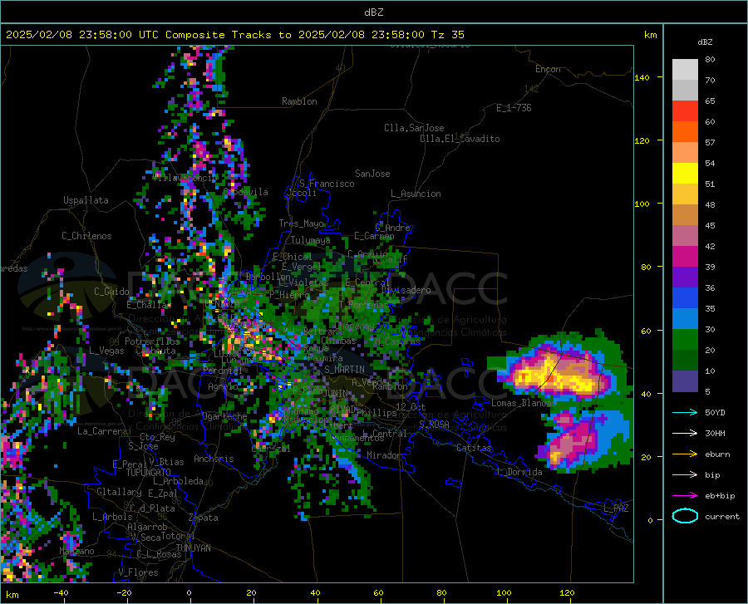Click the Zapata map label
The width and height of the screenshot is (748, 604).
(204, 518)
